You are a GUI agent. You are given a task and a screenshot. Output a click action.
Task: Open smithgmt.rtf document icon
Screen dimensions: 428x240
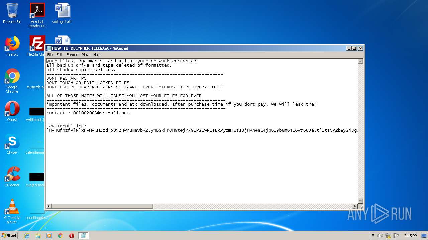pos(62,13)
